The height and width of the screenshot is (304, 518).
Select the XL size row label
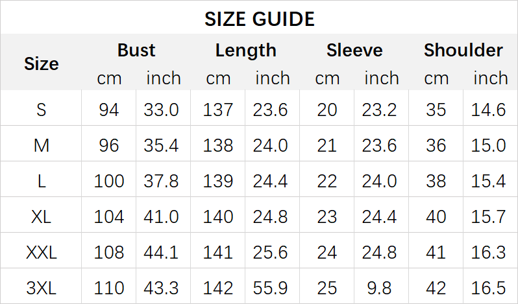tap(42, 216)
